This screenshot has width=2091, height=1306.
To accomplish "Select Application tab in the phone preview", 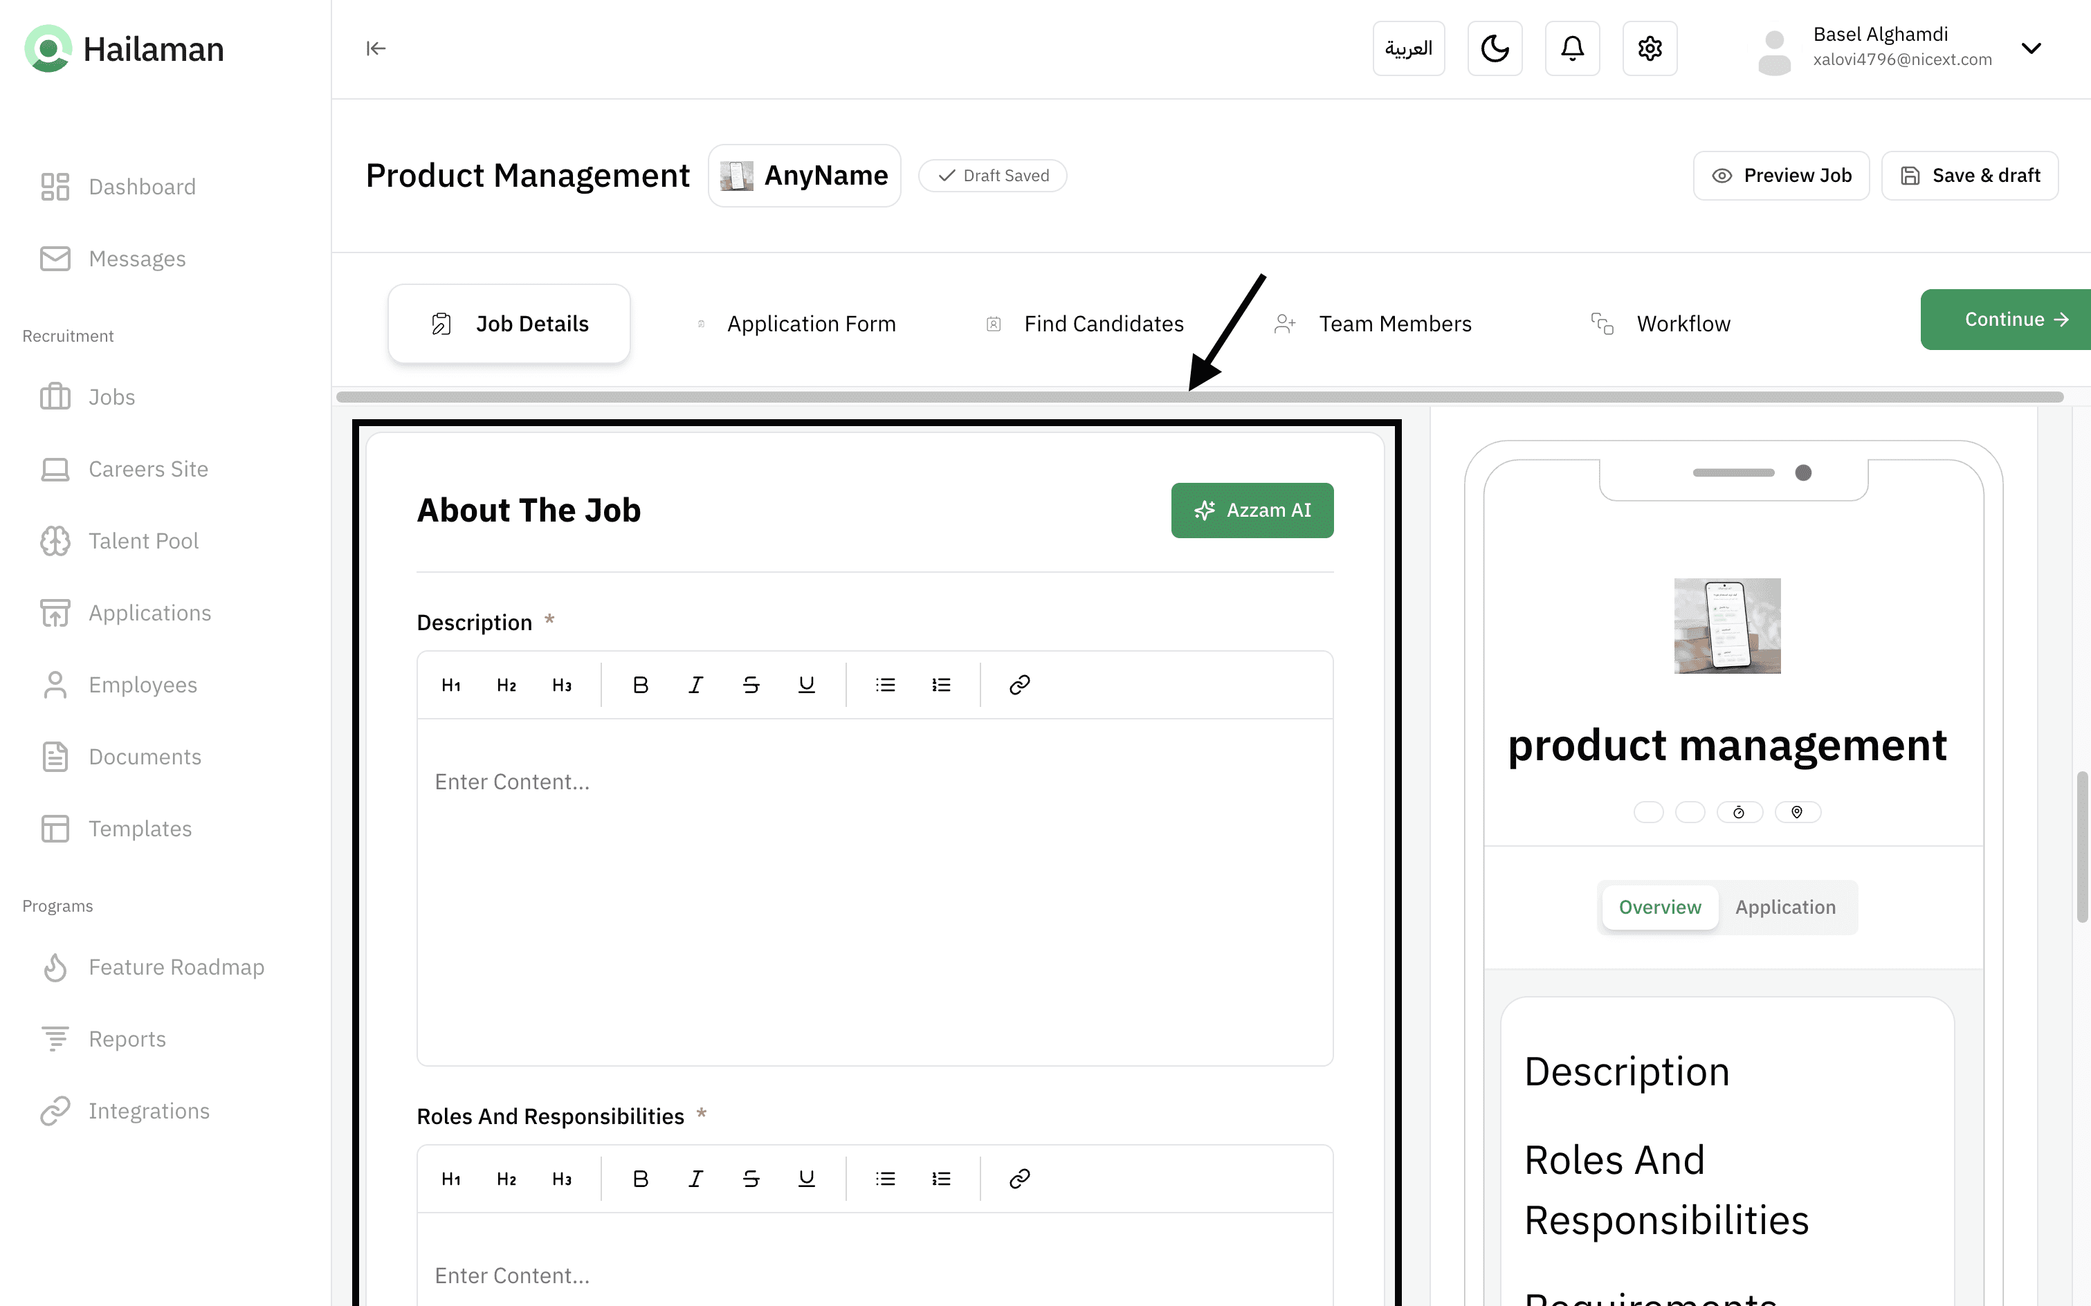I will coord(1785,907).
